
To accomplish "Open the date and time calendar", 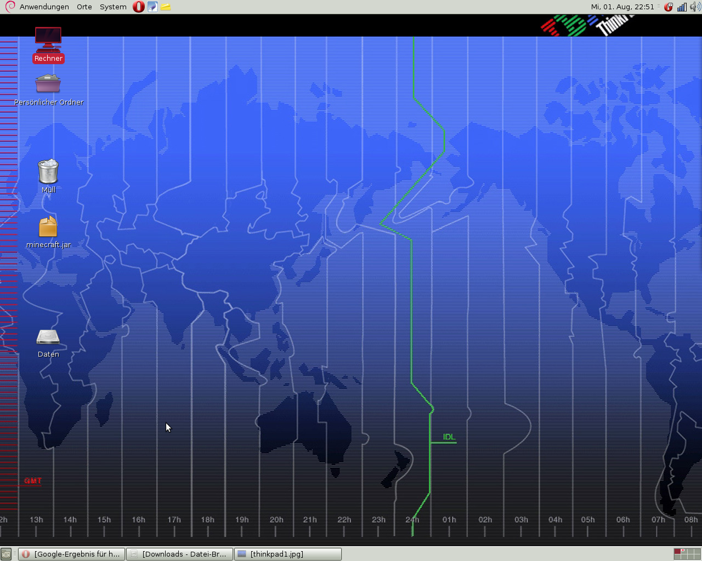I will click(x=622, y=7).
